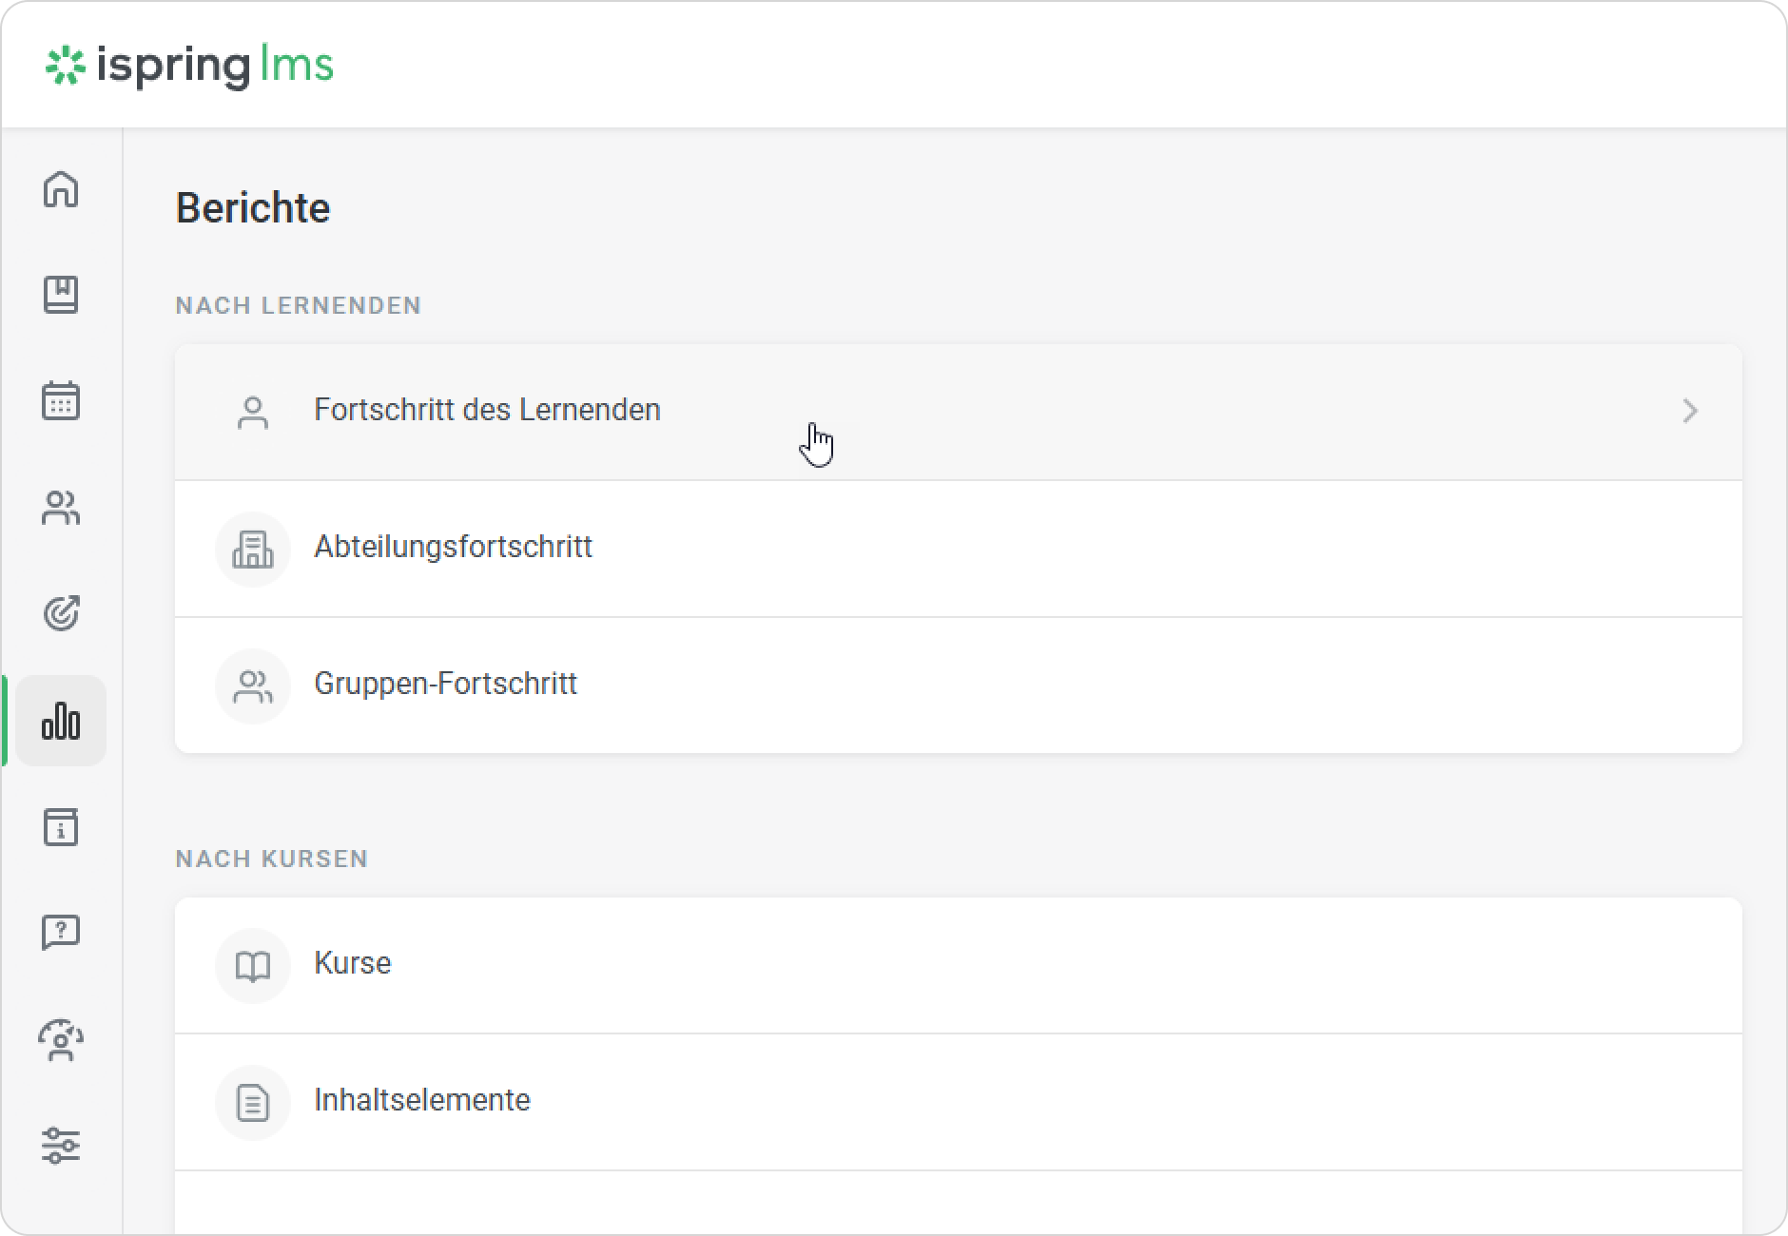Click the iSpring LMS logo
The height and width of the screenshot is (1236, 1788).
pyautogui.click(x=190, y=65)
